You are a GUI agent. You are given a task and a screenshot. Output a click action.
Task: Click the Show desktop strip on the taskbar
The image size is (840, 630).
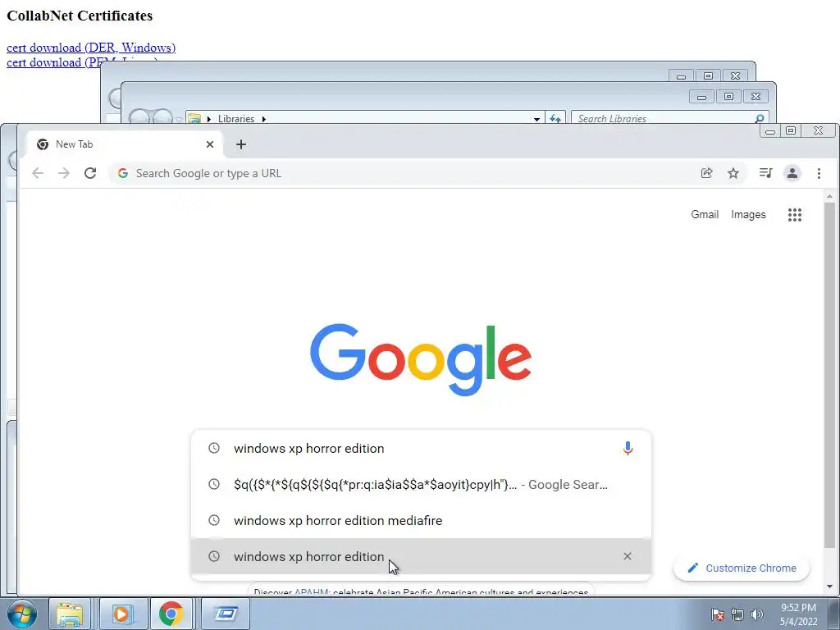pos(833,614)
